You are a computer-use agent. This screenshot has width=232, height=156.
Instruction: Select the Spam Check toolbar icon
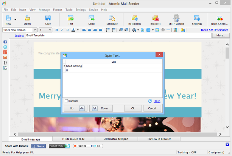tap(220, 20)
